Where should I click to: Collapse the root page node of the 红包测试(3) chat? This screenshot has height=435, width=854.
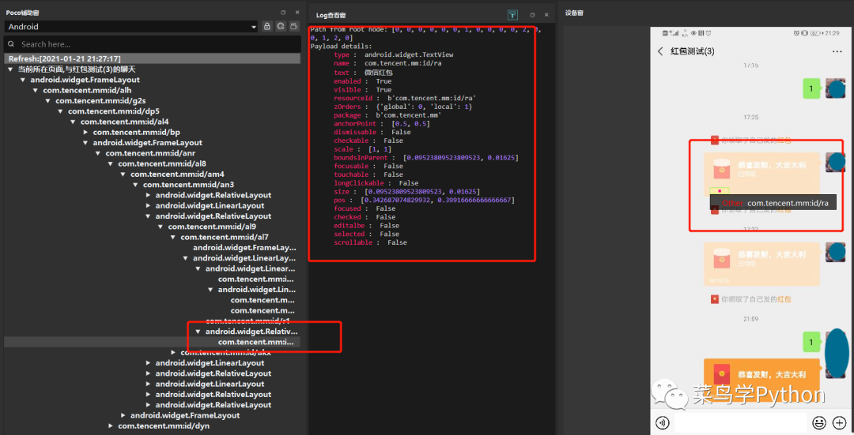click(10, 69)
